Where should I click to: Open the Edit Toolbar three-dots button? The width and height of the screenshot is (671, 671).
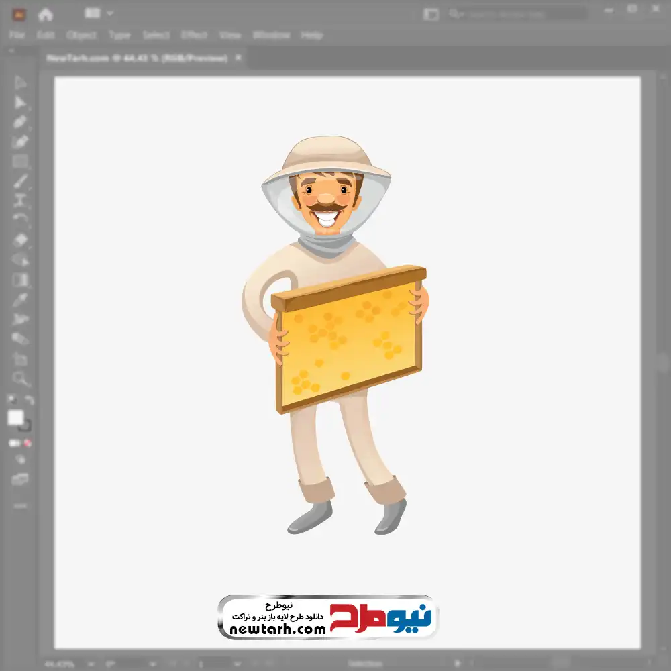point(20,505)
